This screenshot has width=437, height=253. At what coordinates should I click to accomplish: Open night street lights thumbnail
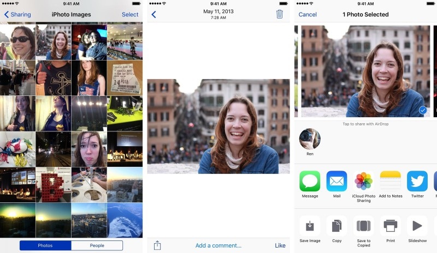[x=53, y=149]
